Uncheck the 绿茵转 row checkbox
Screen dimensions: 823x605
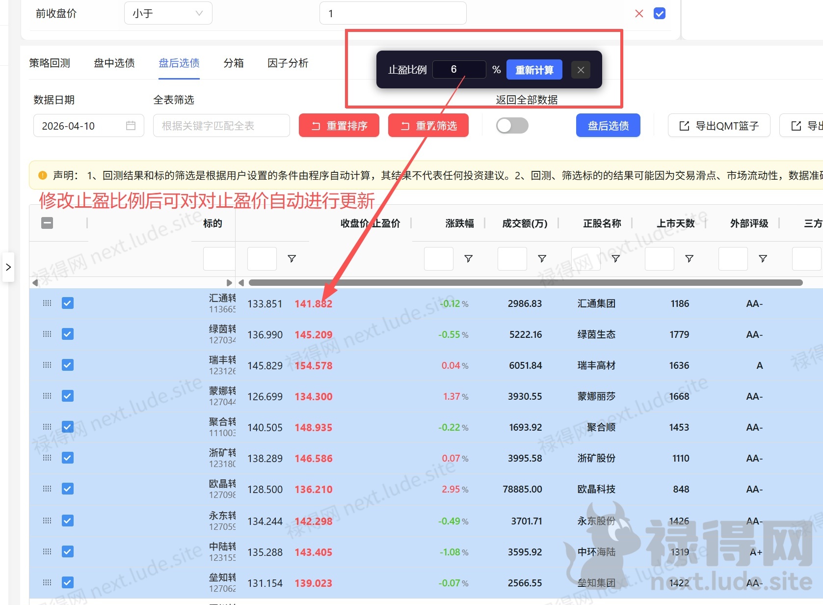click(x=68, y=334)
